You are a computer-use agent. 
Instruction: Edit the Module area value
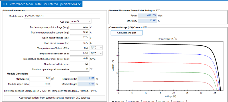pyautogui.click(x=40, y=78)
